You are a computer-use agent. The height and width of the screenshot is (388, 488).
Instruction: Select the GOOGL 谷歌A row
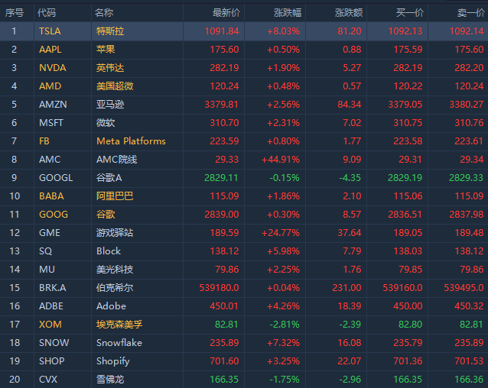tap(244, 178)
